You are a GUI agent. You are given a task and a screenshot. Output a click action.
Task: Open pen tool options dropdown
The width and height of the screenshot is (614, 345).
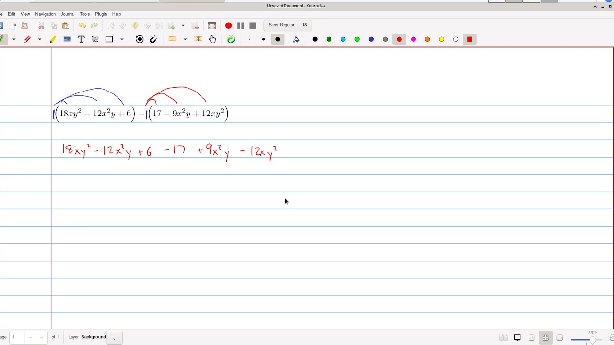[x=14, y=39]
